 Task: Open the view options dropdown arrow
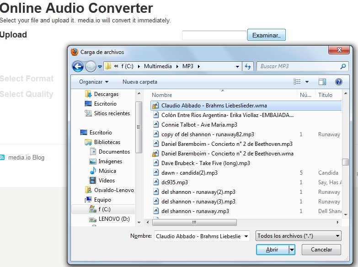pos(307,82)
